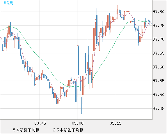Select the 97.65 price axis label
167x134 pixels.
coord(159,53)
